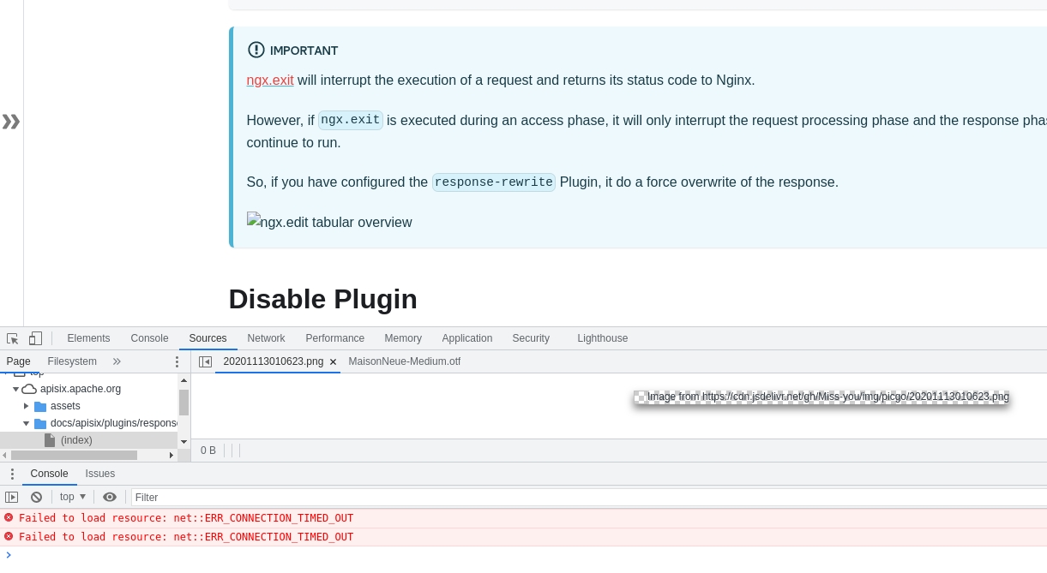This screenshot has width=1047, height=573.
Task: Open the MaisonNeue-Medium.otf file tab
Action: [x=404, y=361]
